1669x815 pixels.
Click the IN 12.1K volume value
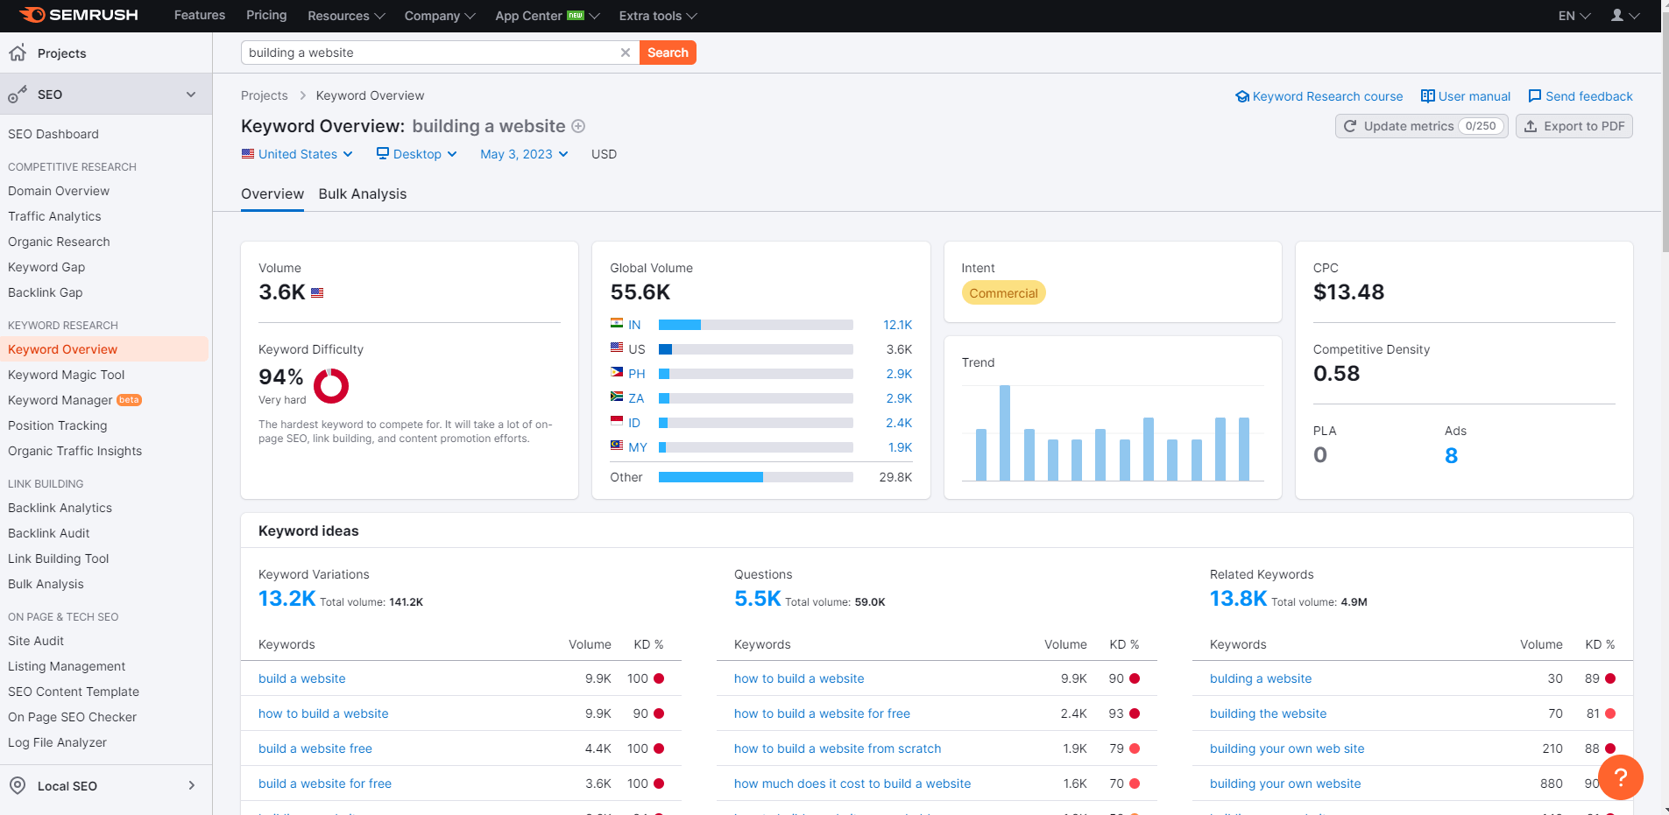[897, 325]
